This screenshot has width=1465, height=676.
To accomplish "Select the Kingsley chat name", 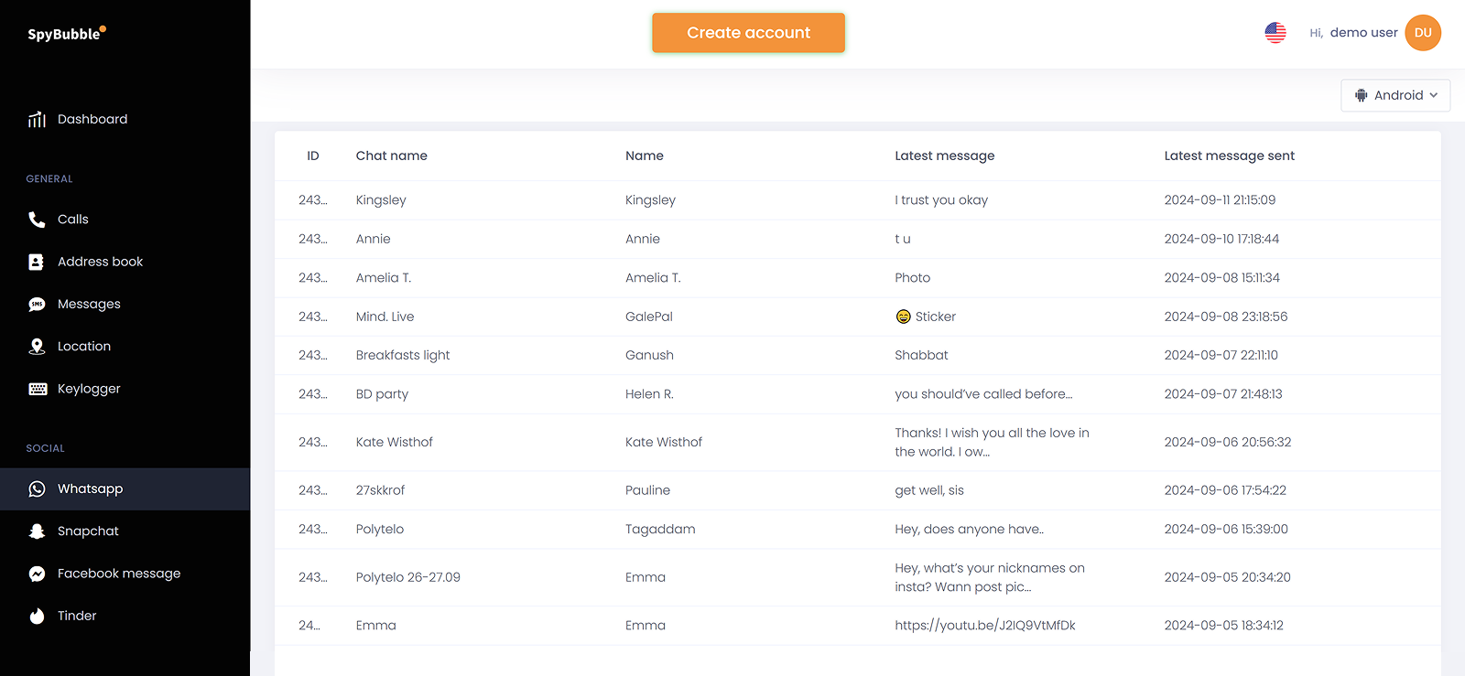I will coord(381,200).
